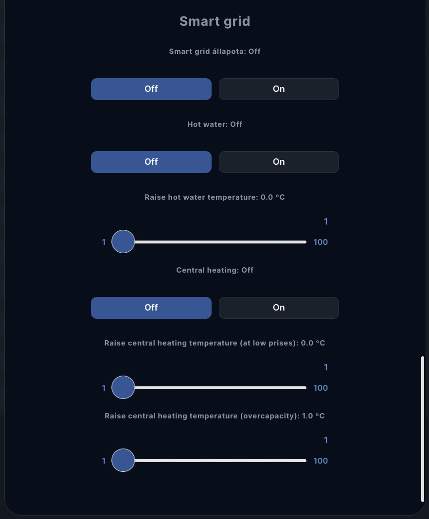Enable Hot water with On button

point(279,162)
